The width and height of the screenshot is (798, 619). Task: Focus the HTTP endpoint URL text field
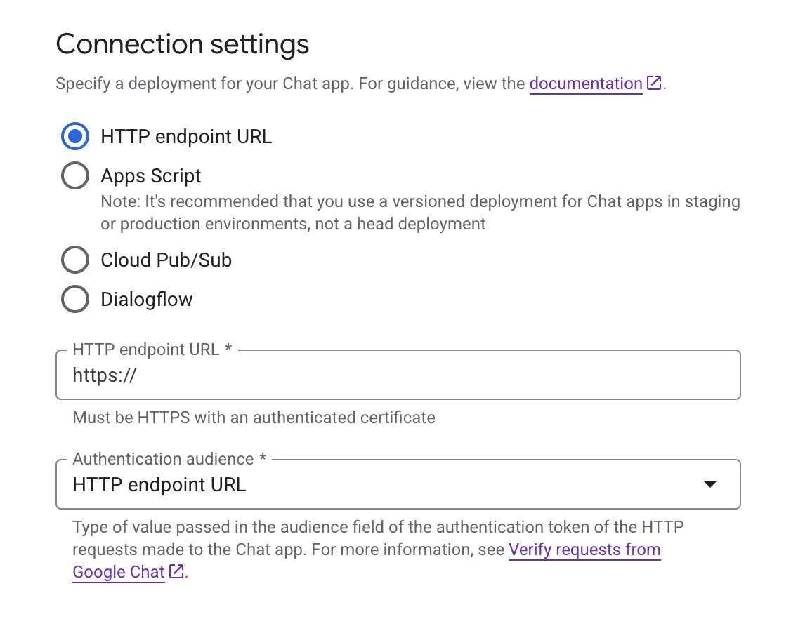click(398, 375)
